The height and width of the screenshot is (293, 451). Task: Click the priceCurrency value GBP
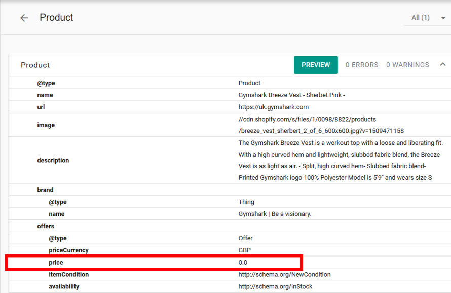tap(244, 250)
